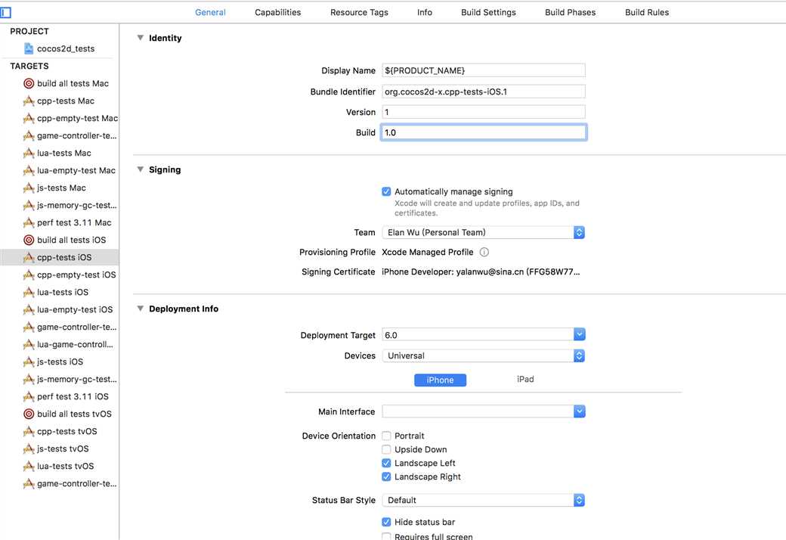Viewport: 786px width, 540px height.
Task: Open the Build Settings tab
Action: point(488,12)
